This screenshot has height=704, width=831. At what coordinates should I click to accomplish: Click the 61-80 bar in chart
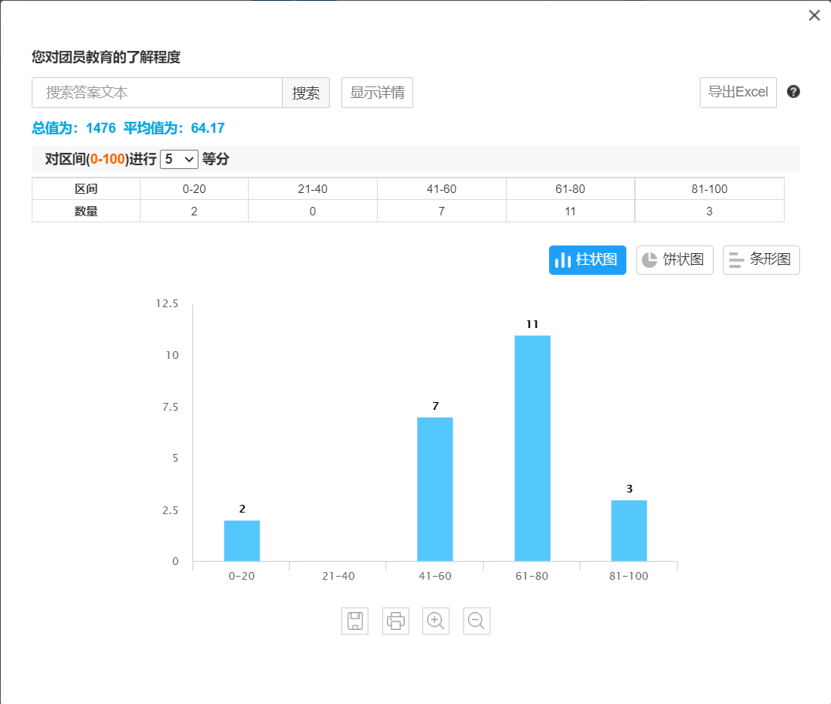pyautogui.click(x=532, y=448)
